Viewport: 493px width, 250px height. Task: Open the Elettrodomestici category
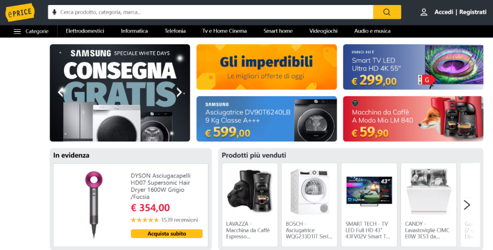pos(85,31)
